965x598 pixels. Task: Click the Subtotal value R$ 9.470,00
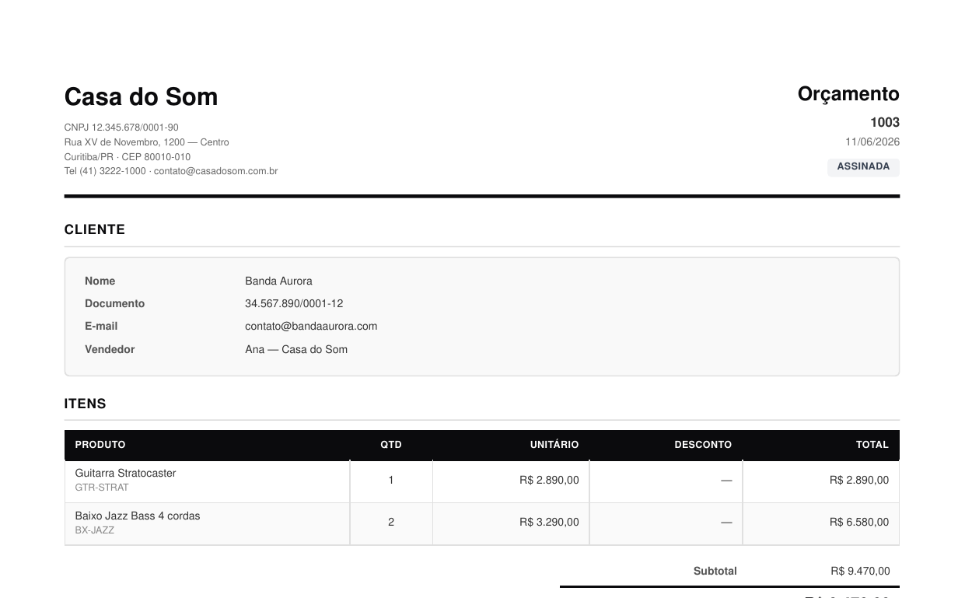pyautogui.click(x=861, y=571)
